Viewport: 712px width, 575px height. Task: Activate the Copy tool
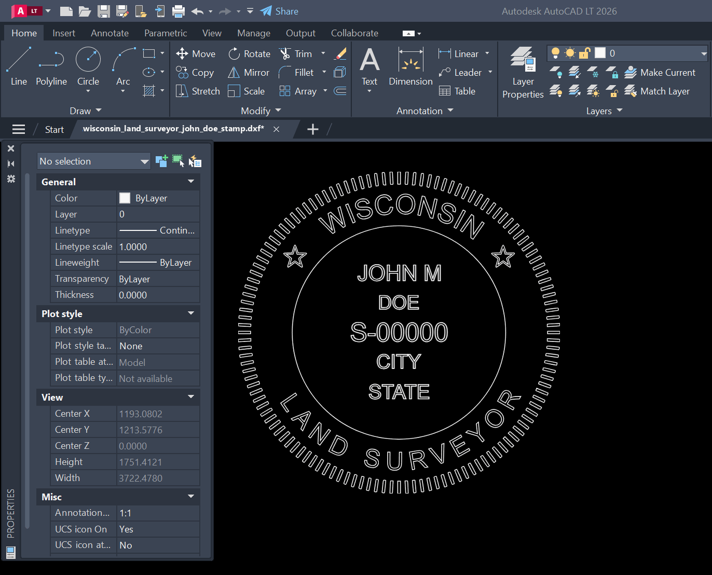195,72
